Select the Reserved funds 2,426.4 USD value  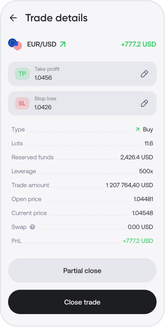click(x=137, y=157)
